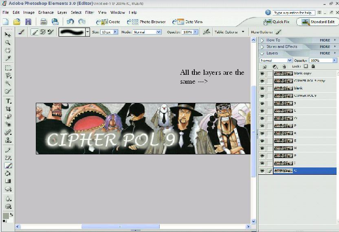The image size is (339, 232).
Task: Open the Window menu
Action: pyautogui.click(x=118, y=13)
